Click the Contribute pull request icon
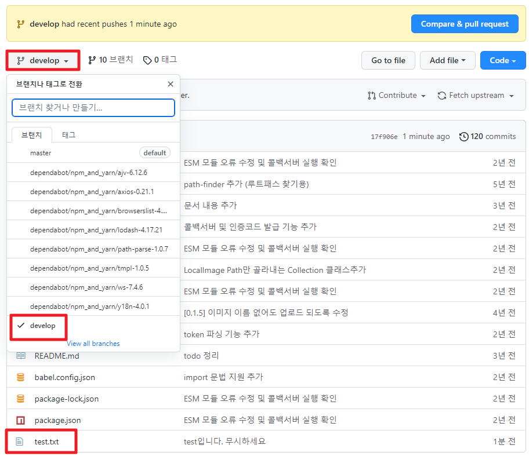Viewport: 529px width, 456px height. click(371, 96)
